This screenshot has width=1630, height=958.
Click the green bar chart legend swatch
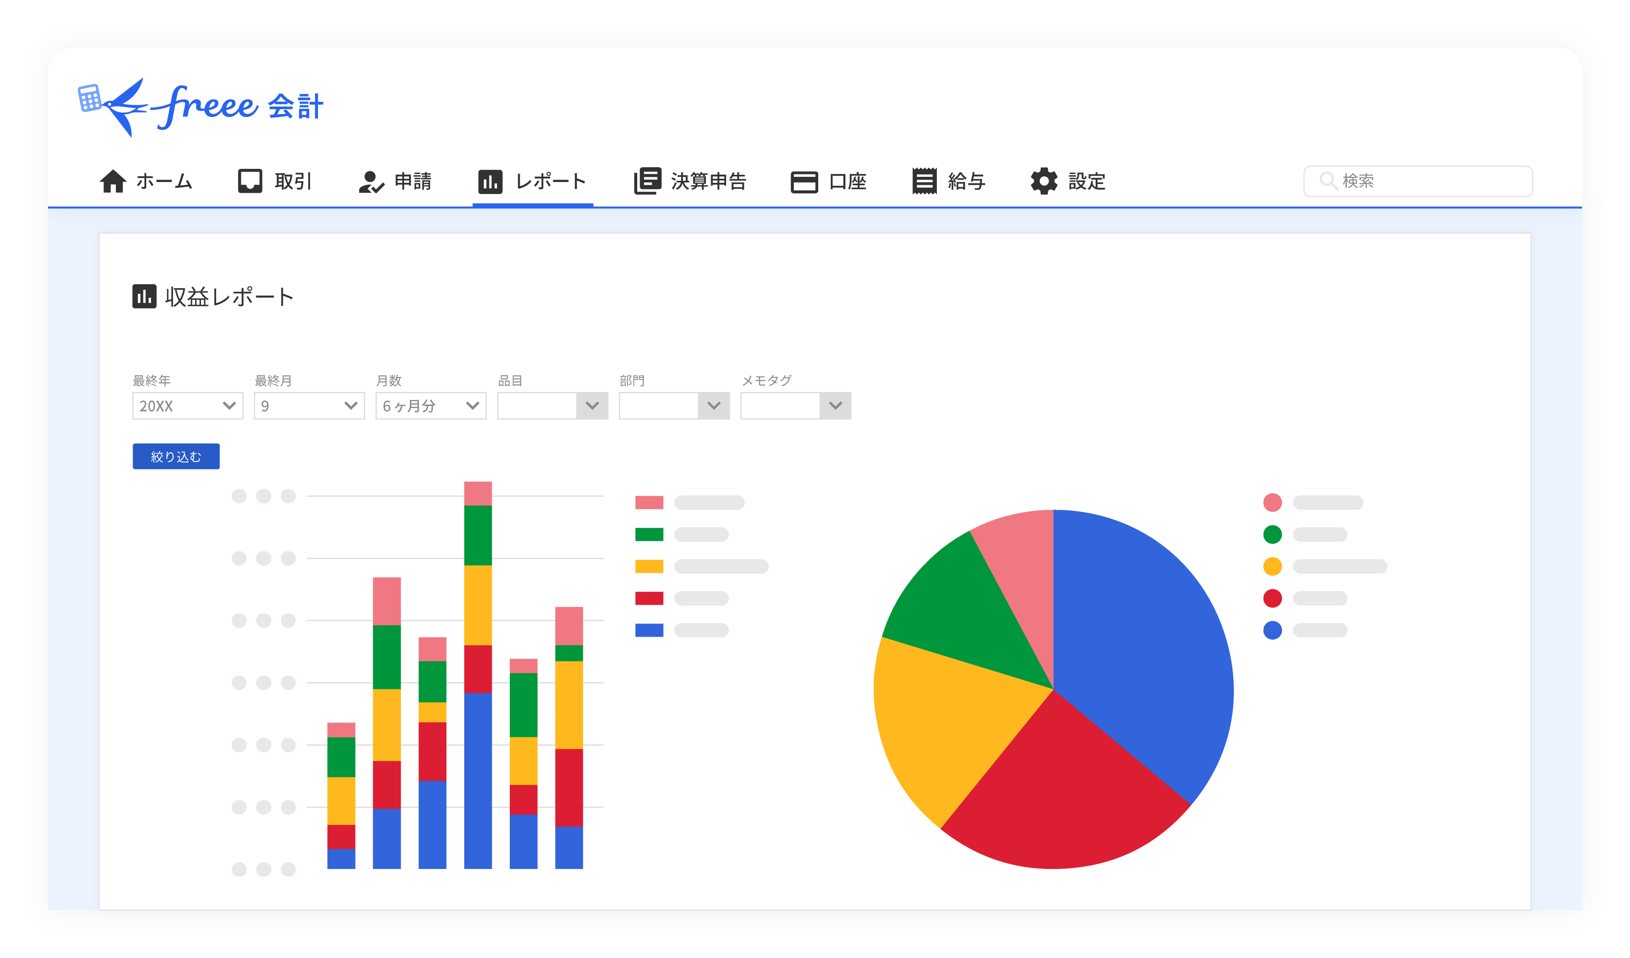649,535
